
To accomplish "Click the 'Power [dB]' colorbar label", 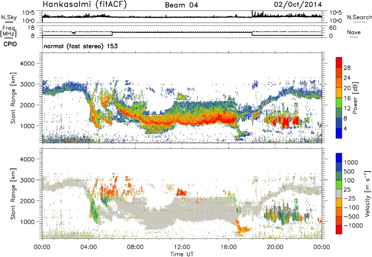I will coord(355,98).
